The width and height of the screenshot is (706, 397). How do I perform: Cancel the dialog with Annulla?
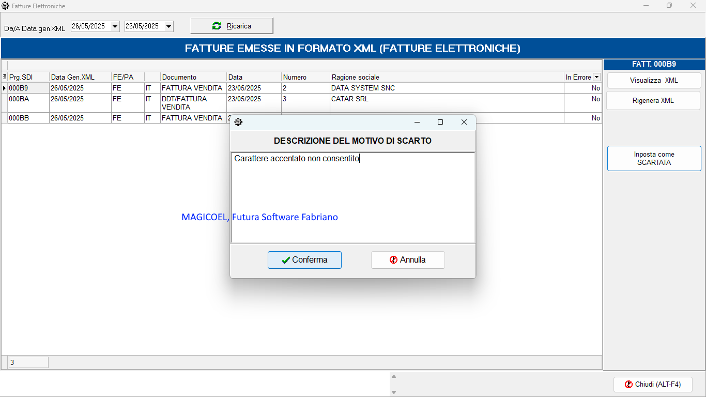point(408,260)
